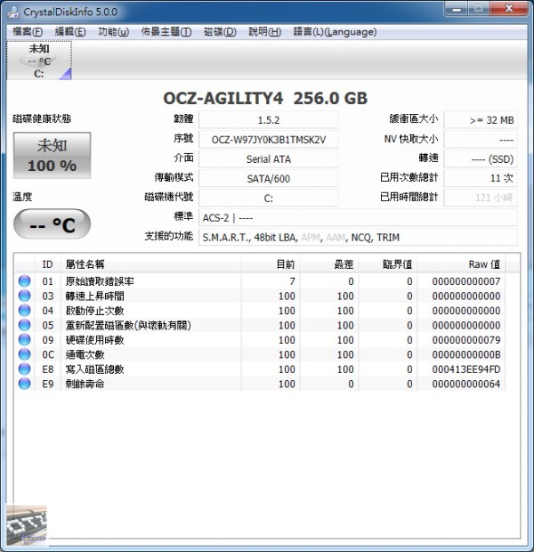Image resolution: width=534 pixels, height=552 pixels.
Task: Click the drive letter field showing C:
Action: pos(269,199)
